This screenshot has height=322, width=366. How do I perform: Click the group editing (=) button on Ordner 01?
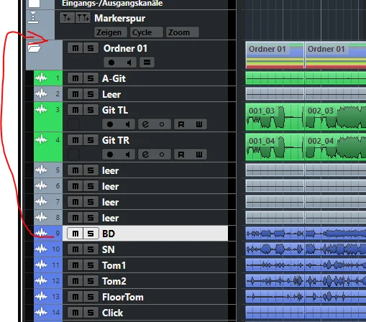point(147,63)
